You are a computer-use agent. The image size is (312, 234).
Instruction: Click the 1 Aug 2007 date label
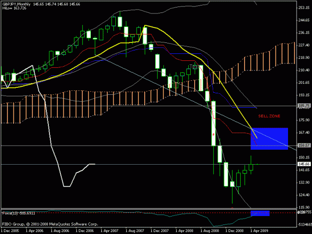click(x=135, y=231)
